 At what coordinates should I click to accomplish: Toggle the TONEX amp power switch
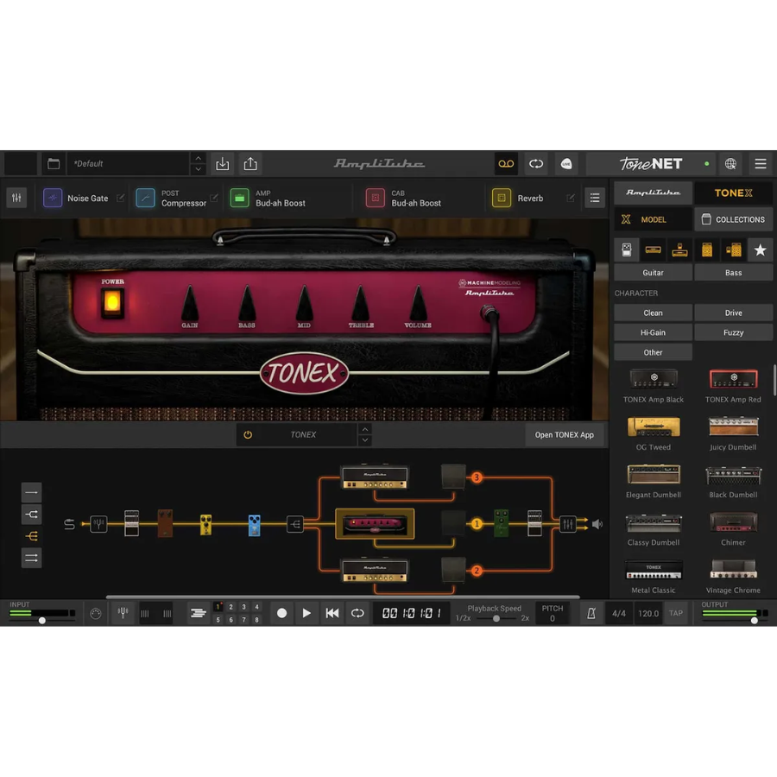pyautogui.click(x=112, y=301)
